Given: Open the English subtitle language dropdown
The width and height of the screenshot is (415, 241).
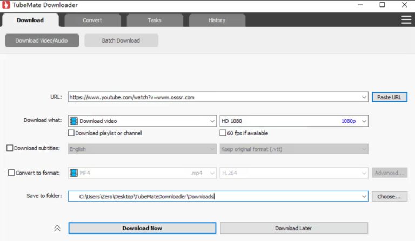Looking at the screenshot, I should [x=142, y=149].
